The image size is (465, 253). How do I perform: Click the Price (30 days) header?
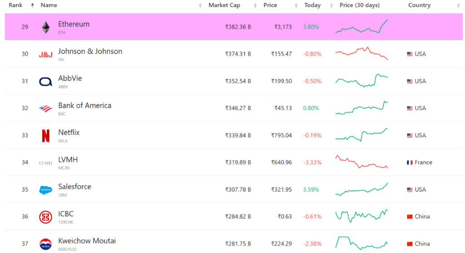pyautogui.click(x=360, y=5)
